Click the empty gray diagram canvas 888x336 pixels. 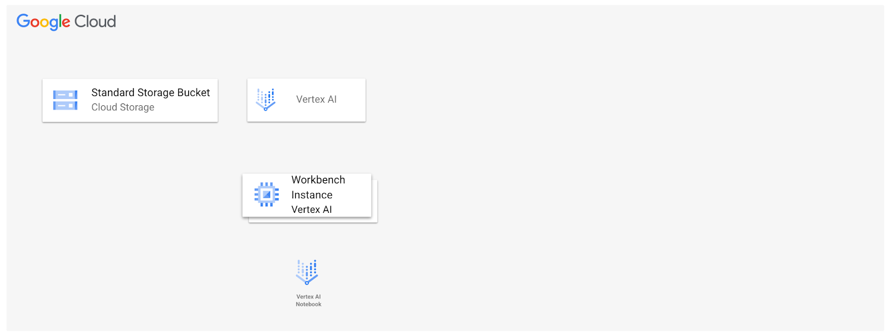point(617,185)
